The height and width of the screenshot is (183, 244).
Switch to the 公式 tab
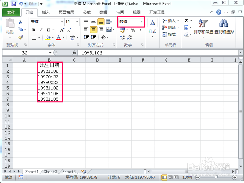[x=87, y=12]
